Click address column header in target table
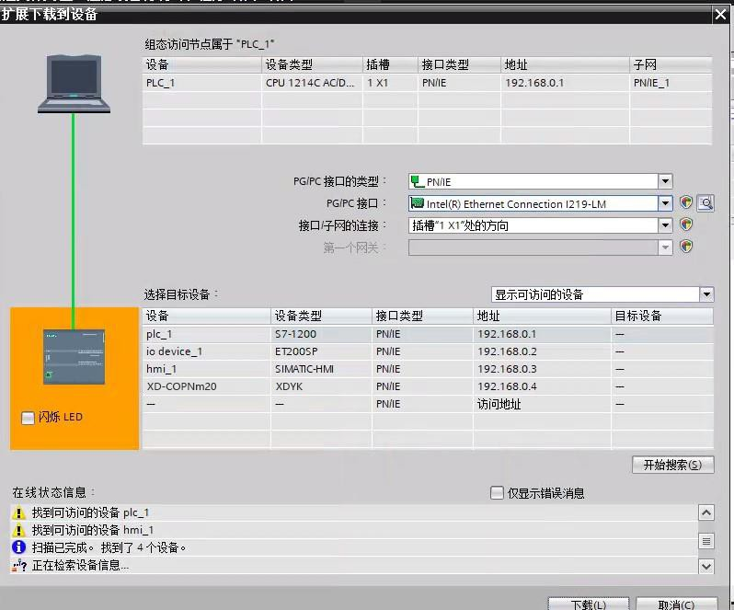734x610 pixels. (x=542, y=316)
